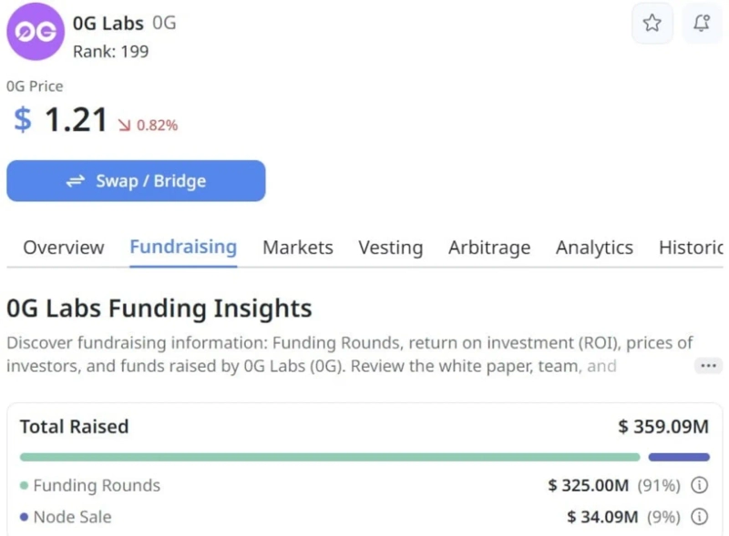
Task: Open the Vesting tab
Action: click(x=390, y=247)
